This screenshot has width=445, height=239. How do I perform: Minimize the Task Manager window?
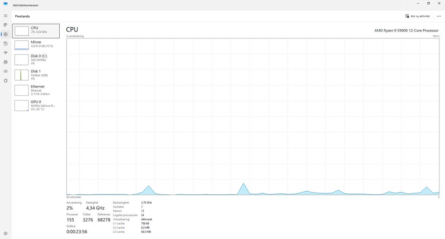(418, 3)
